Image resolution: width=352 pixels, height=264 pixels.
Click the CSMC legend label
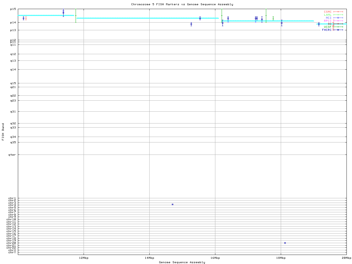tap(328, 12)
